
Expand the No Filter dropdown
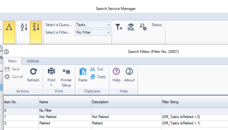pos(109,32)
